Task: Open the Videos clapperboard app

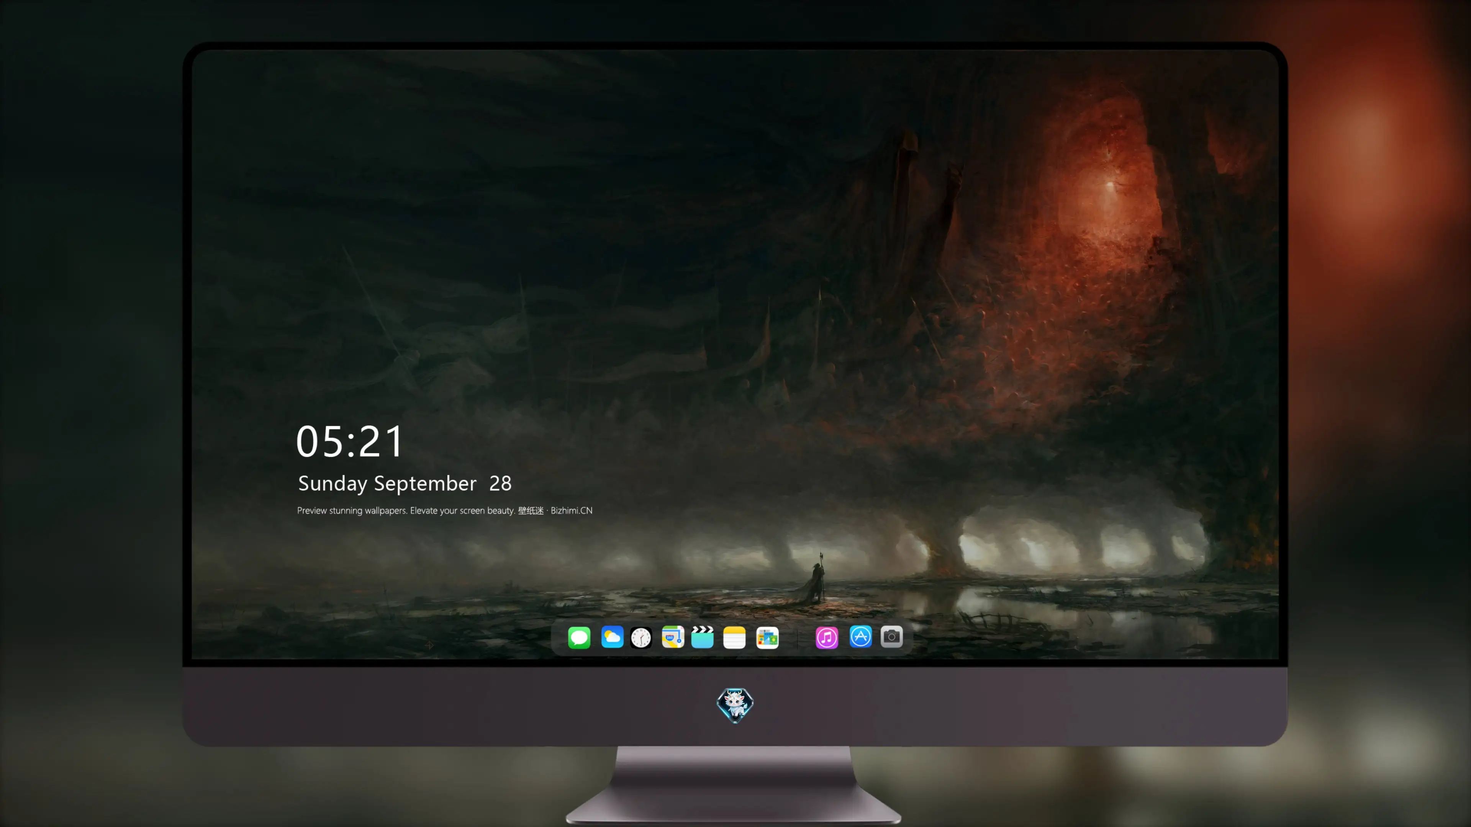Action: [703, 637]
